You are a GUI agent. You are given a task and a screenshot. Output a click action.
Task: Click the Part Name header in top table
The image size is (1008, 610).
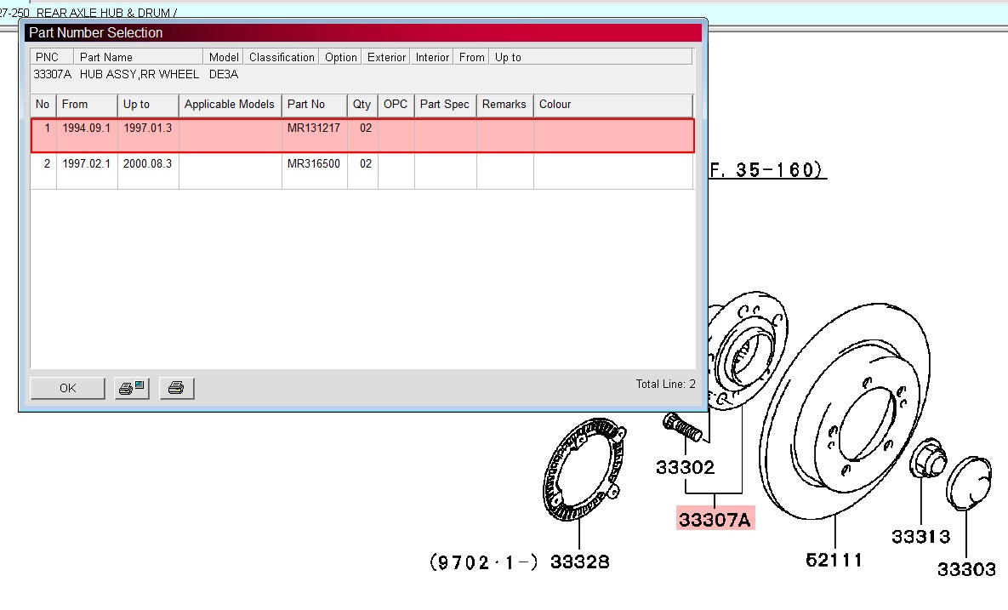click(x=138, y=57)
